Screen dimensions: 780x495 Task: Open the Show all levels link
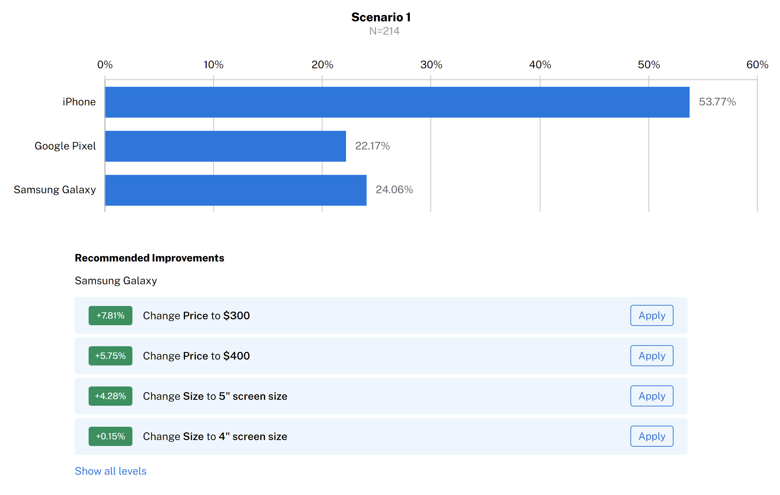(111, 471)
